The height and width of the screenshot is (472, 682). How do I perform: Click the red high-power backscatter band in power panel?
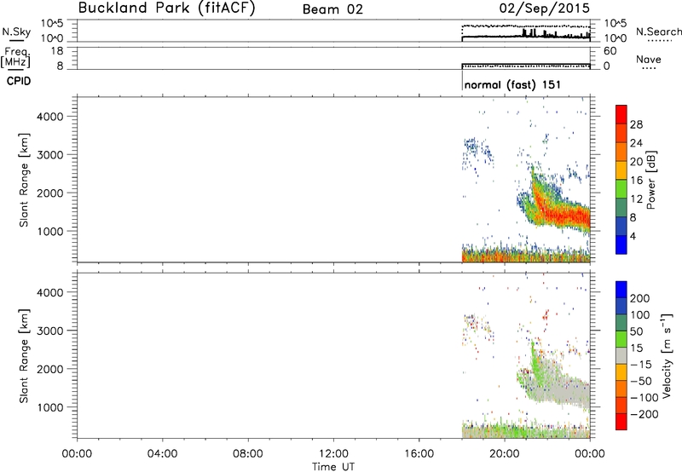coord(564,216)
